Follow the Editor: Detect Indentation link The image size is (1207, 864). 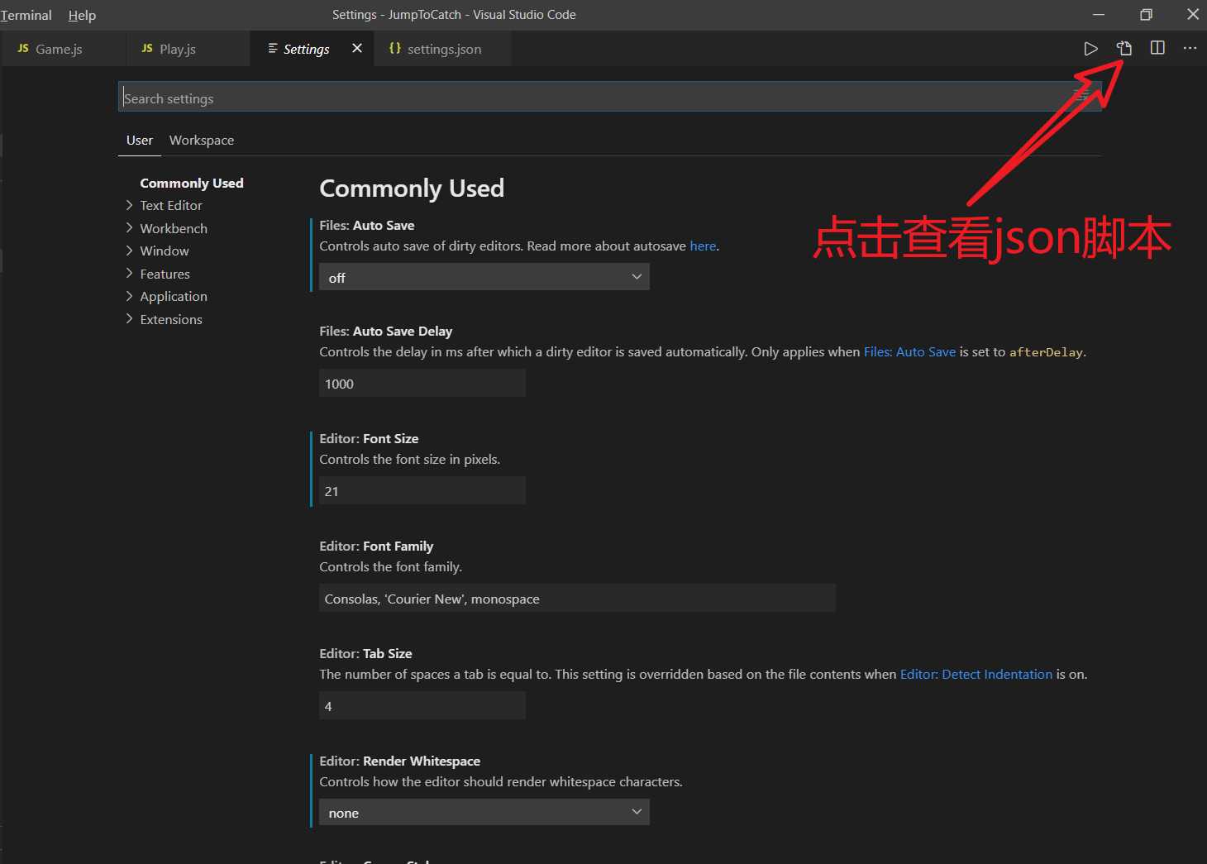976,675
